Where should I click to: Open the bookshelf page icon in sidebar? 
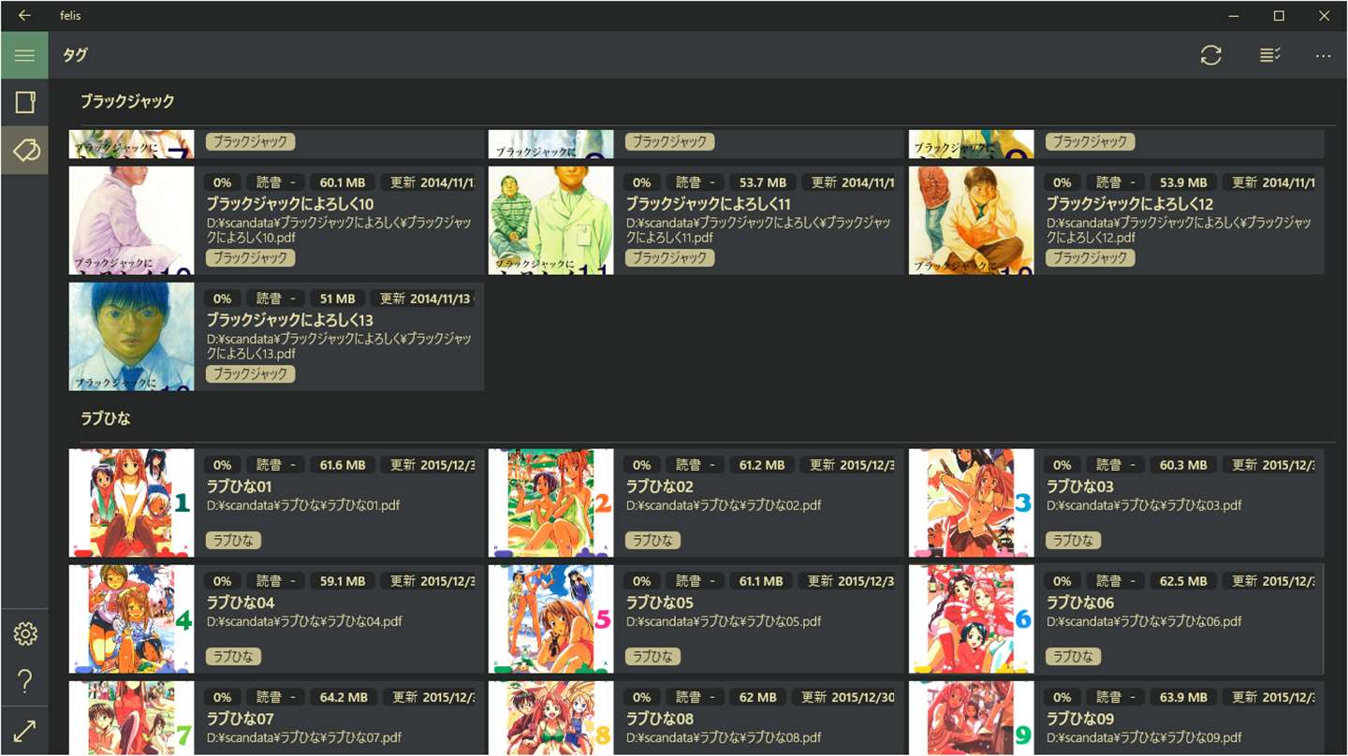(x=24, y=102)
